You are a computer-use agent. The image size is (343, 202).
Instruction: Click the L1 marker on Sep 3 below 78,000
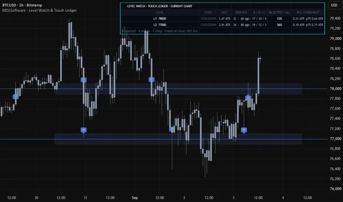pyautogui.click(x=248, y=97)
